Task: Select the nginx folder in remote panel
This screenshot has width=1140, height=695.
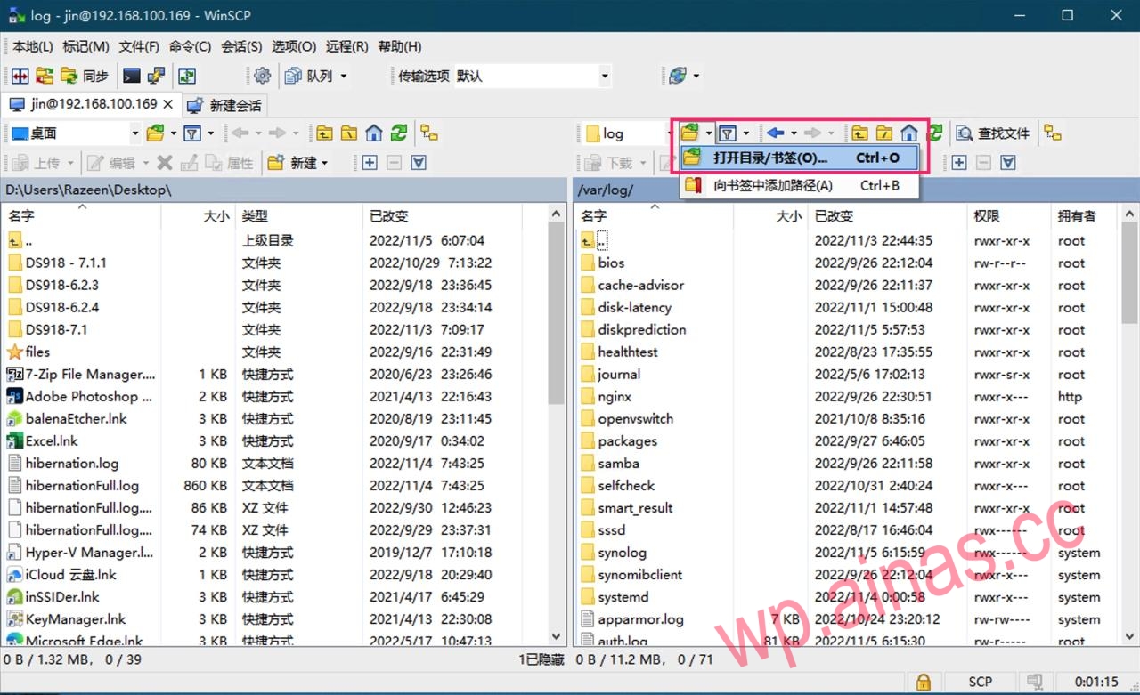Action: point(615,397)
